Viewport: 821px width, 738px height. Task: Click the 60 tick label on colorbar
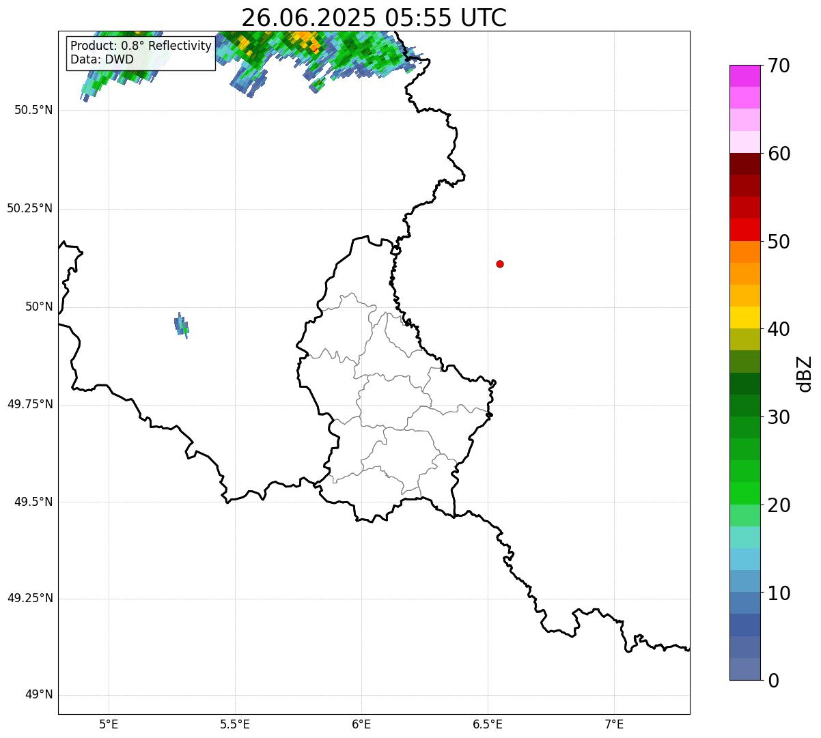pos(778,154)
